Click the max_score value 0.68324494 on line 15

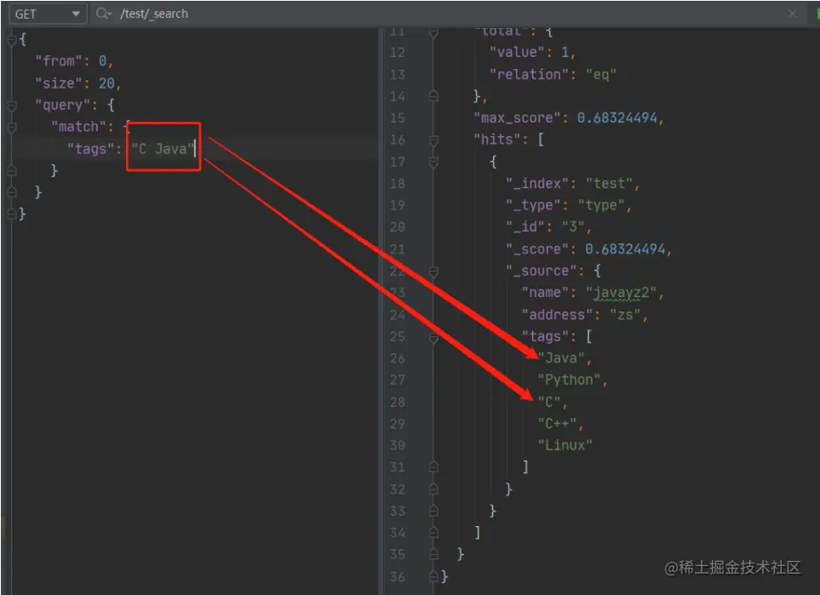tap(617, 118)
